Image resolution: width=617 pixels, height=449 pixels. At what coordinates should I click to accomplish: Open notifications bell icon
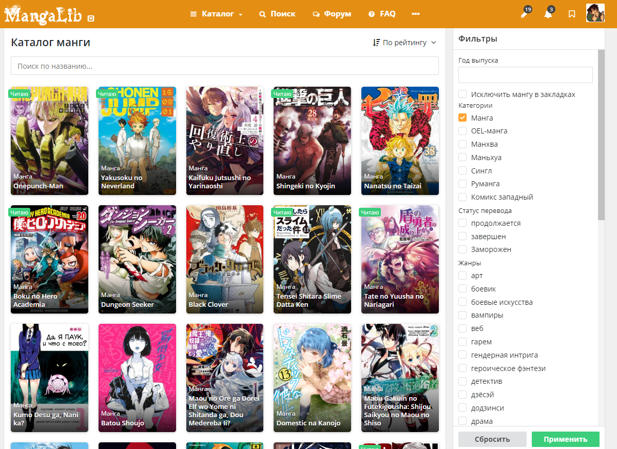548,14
